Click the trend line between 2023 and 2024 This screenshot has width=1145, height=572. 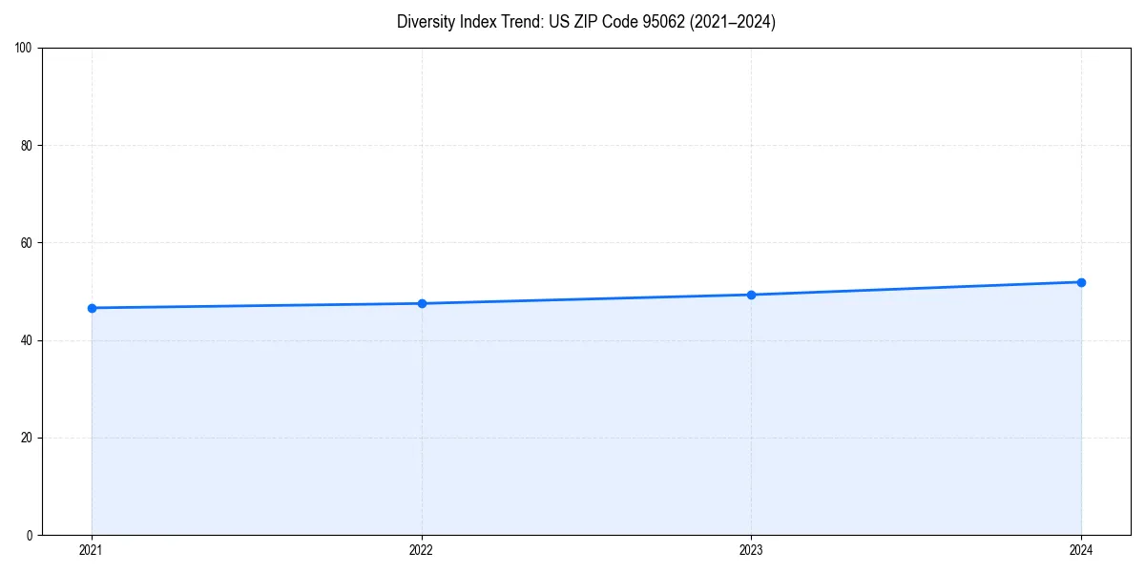coord(916,287)
